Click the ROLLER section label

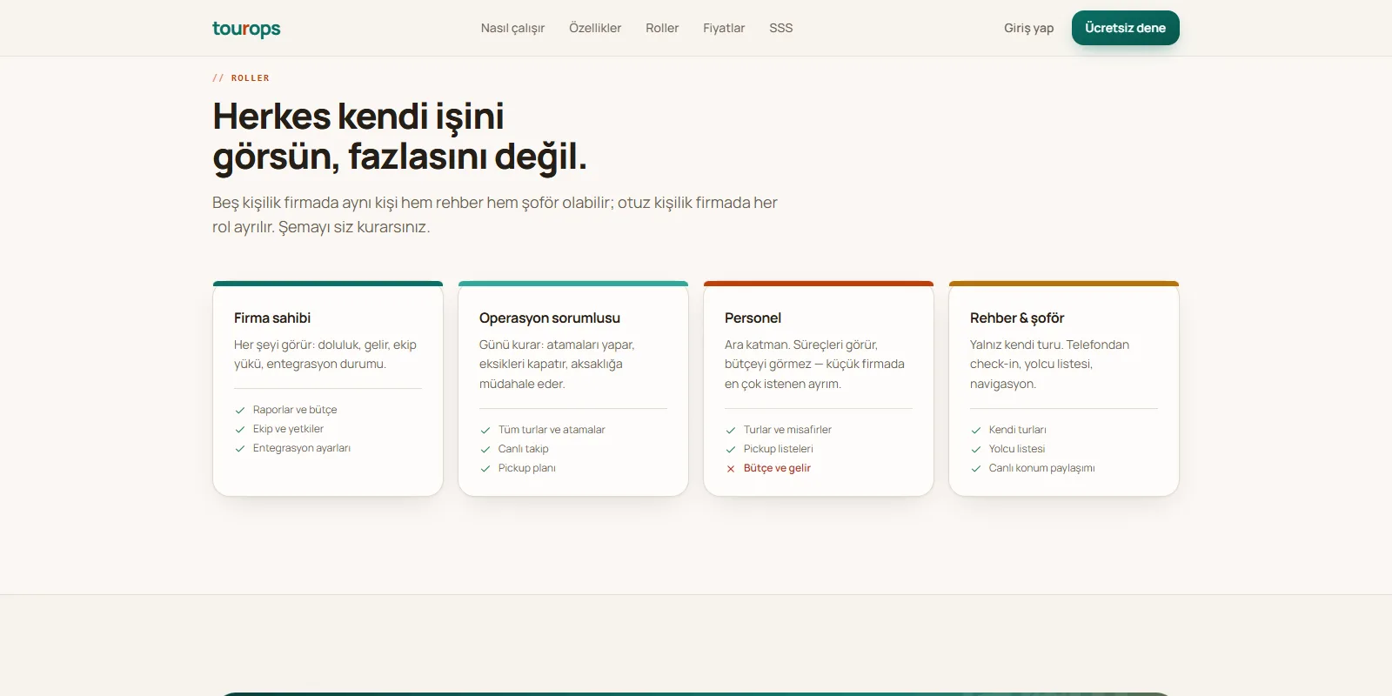click(241, 78)
